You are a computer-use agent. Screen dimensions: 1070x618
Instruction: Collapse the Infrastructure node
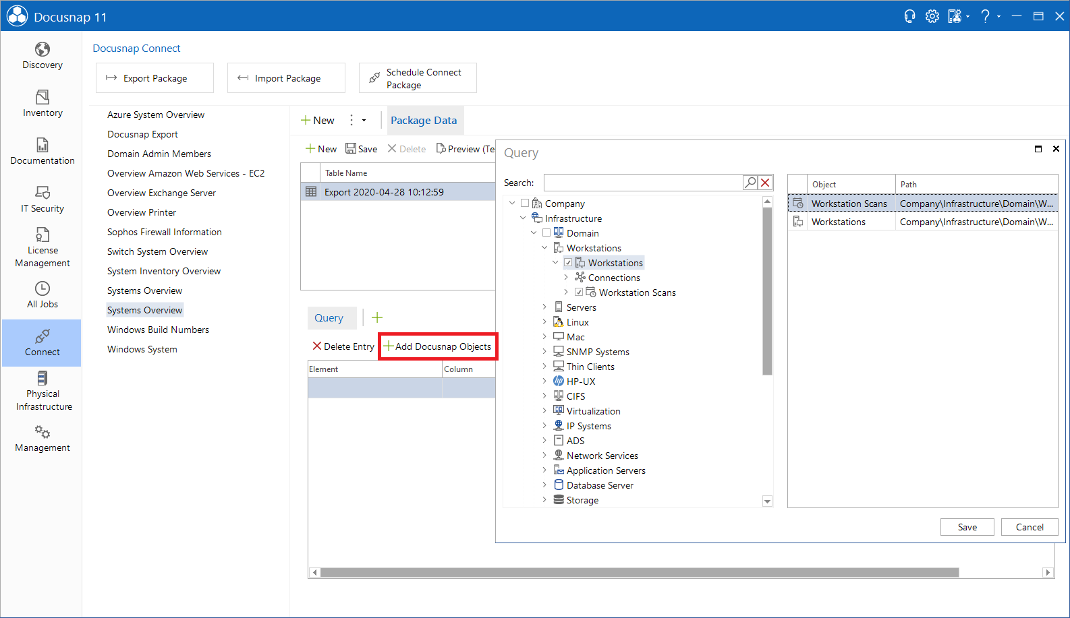(523, 218)
